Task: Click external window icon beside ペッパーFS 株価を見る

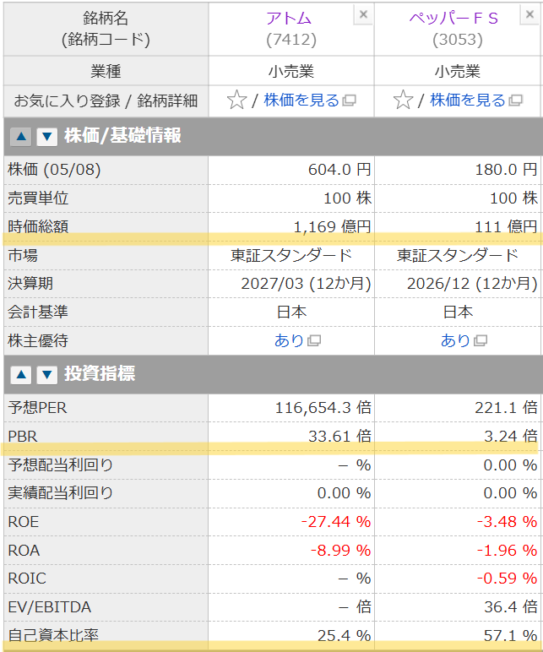Action: tap(516, 101)
